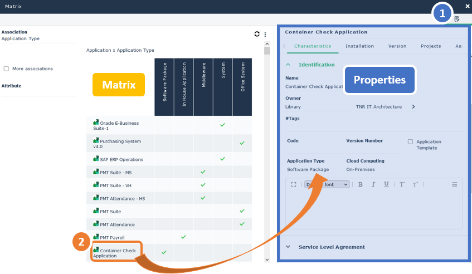Click the SAP ERP Operations application
Viewport: 472px width, 274px height.
coord(121,159)
